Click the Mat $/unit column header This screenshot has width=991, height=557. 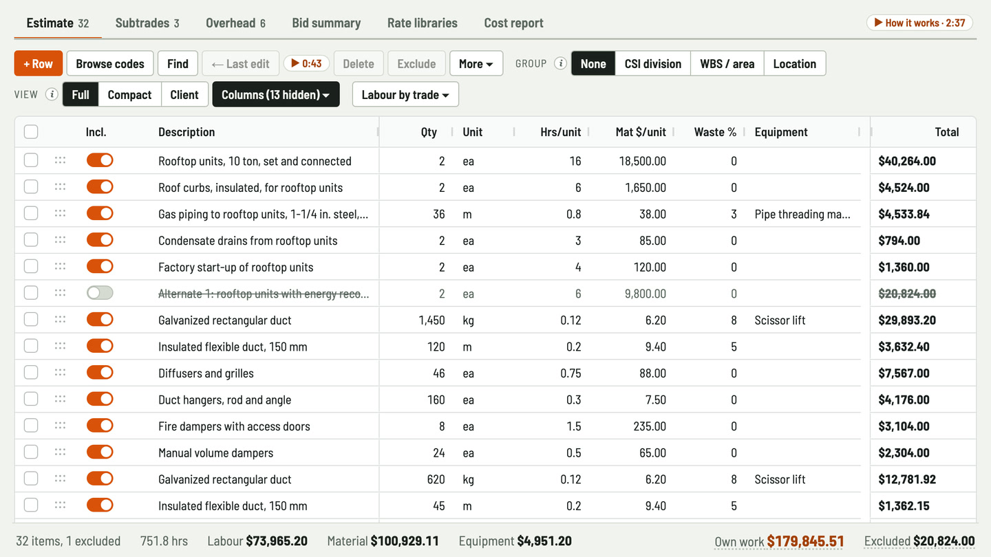point(640,131)
